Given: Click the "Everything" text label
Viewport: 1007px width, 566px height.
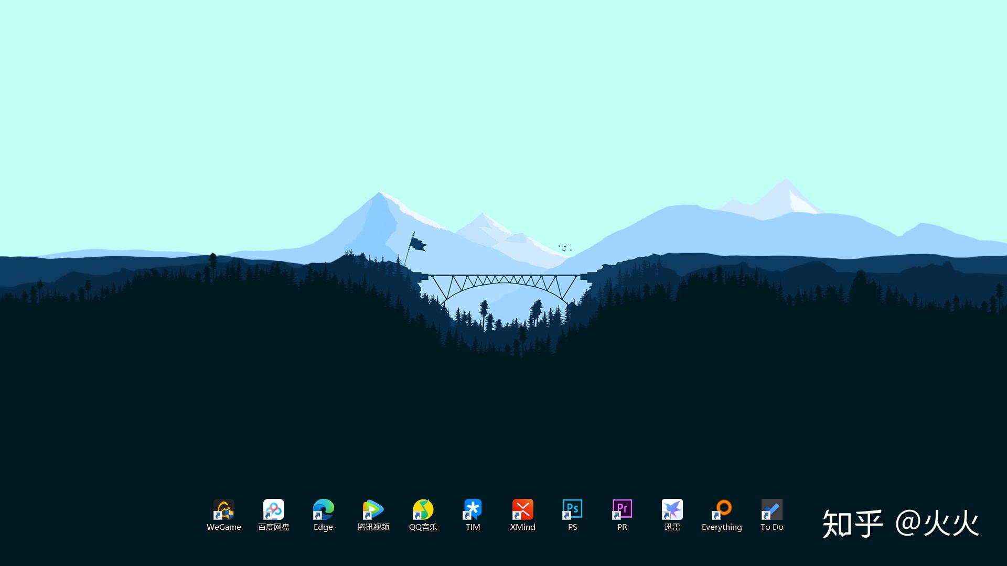Looking at the screenshot, I should tap(722, 527).
